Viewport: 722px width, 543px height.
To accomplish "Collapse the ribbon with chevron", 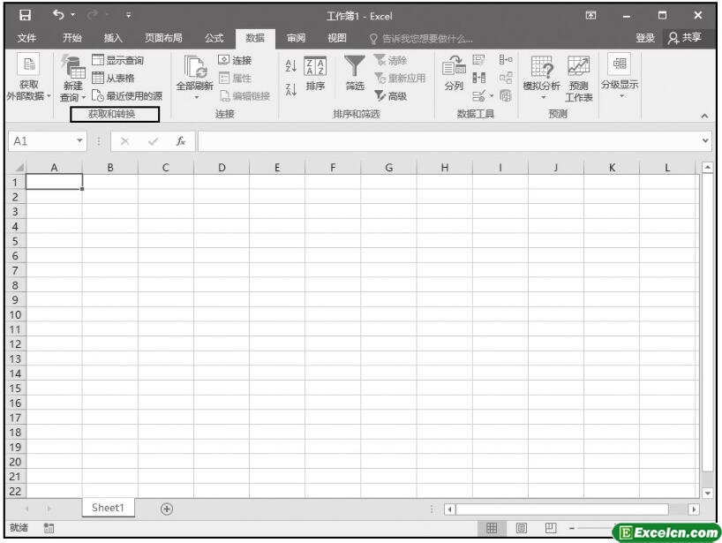I will click(704, 116).
